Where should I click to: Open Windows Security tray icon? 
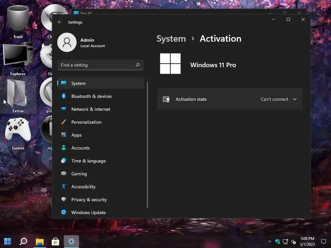point(278,242)
